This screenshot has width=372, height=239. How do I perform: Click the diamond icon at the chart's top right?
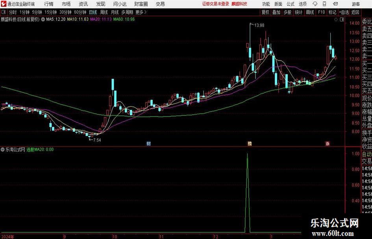pyautogui.click(x=336, y=20)
